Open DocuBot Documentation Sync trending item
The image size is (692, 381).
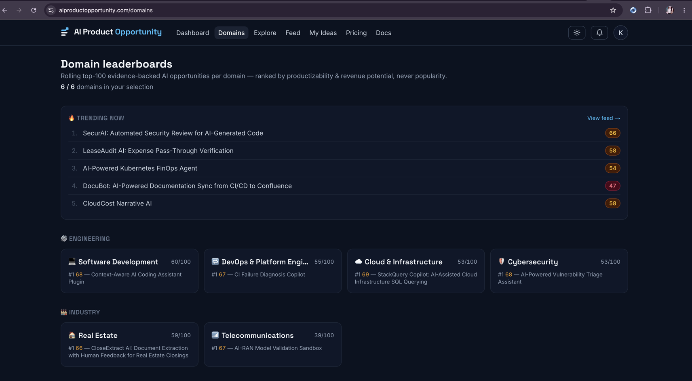tap(187, 186)
